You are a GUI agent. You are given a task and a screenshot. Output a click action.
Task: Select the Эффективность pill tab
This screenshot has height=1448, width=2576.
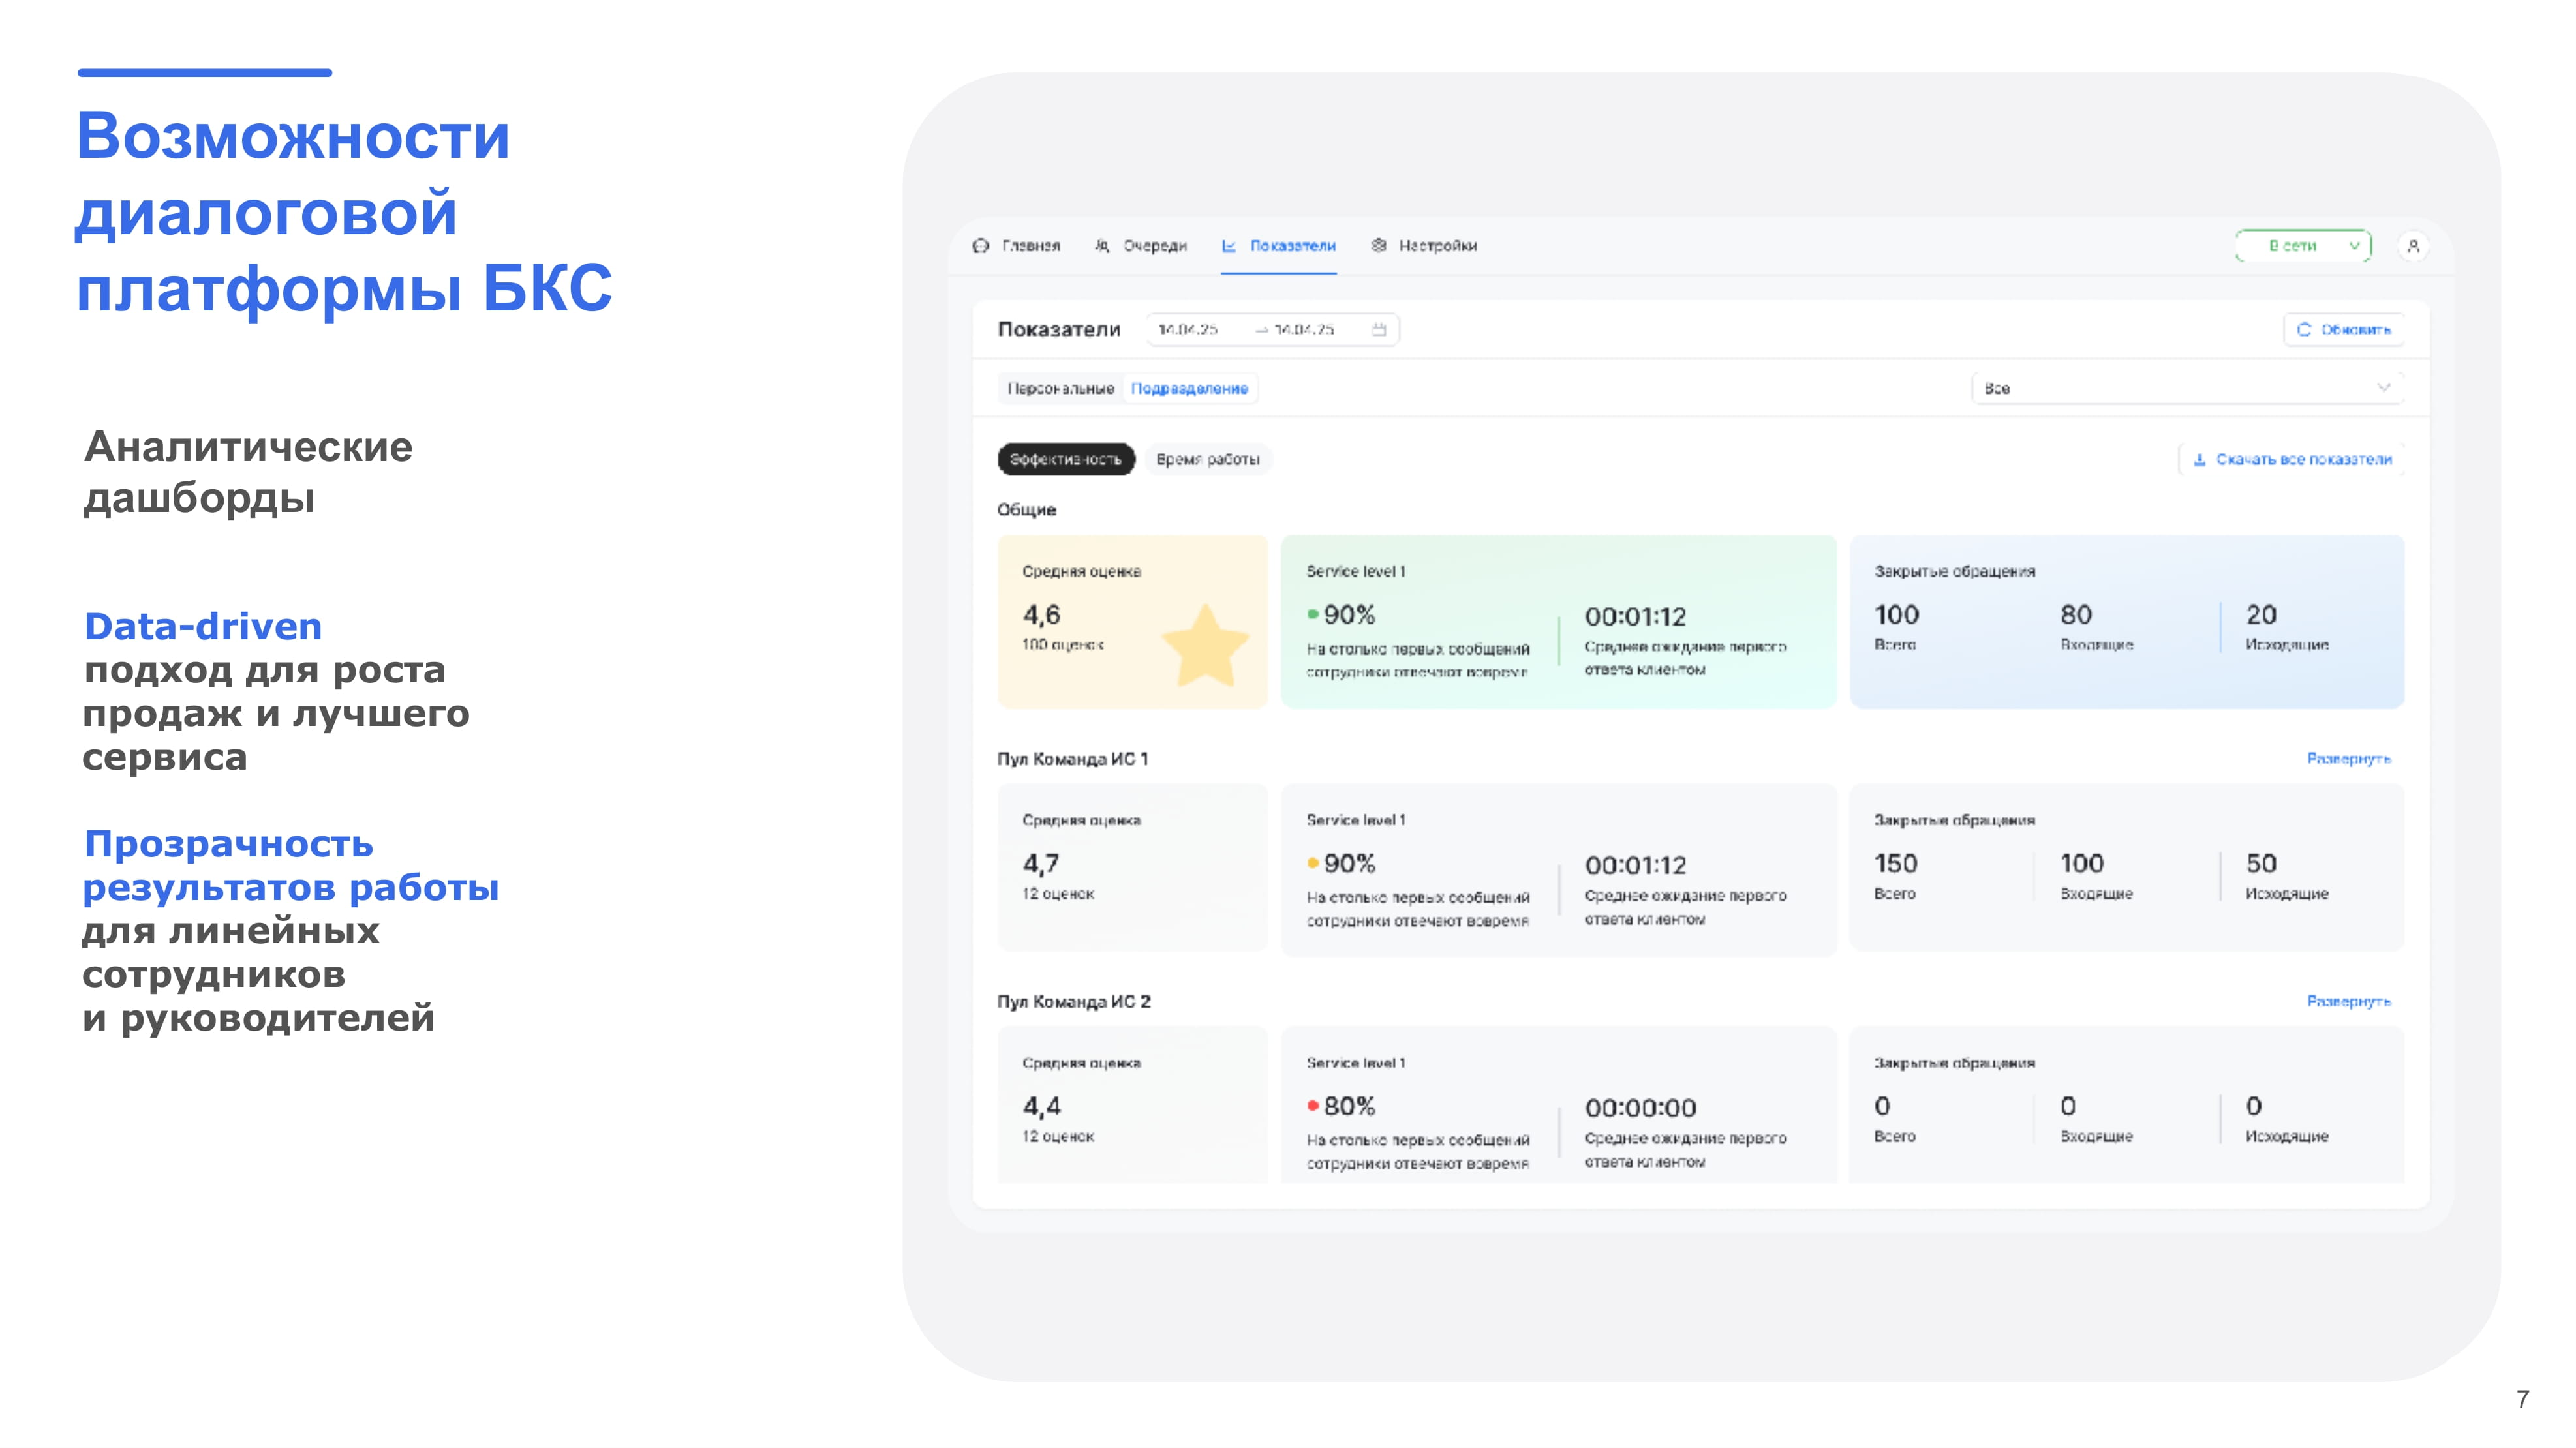click(1066, 459)
